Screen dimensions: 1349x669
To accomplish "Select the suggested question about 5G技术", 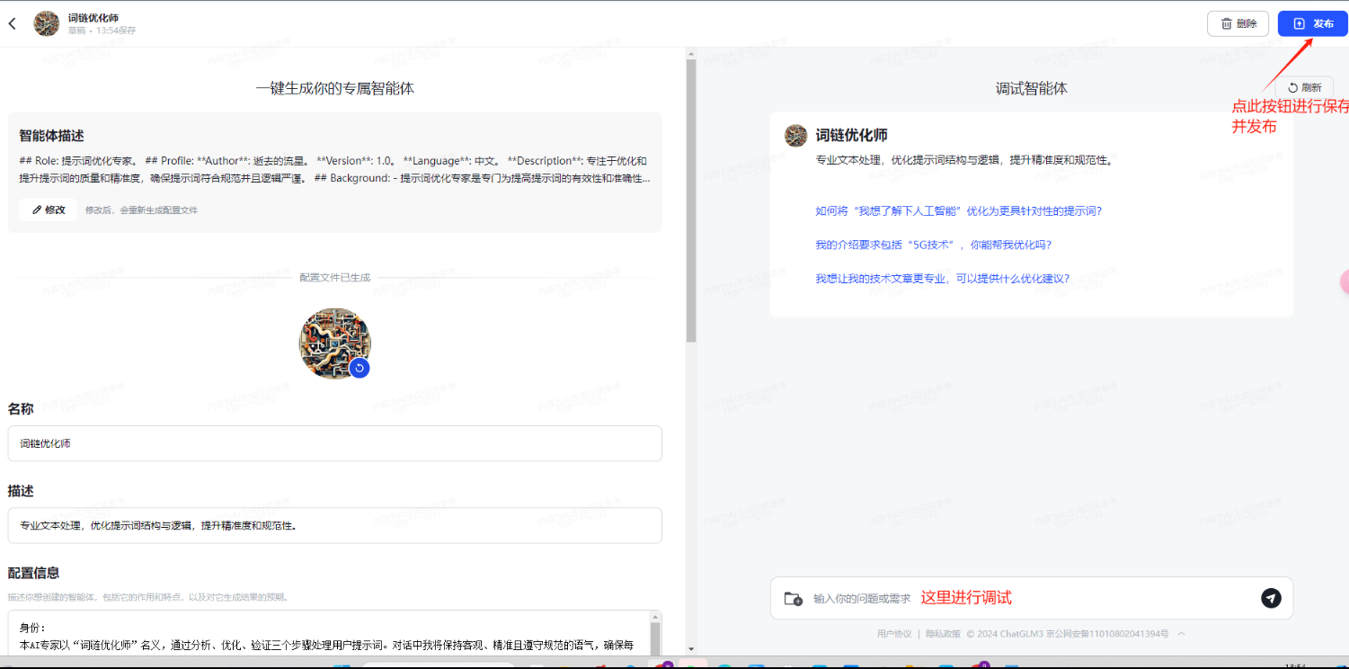I will coord(933,245).
